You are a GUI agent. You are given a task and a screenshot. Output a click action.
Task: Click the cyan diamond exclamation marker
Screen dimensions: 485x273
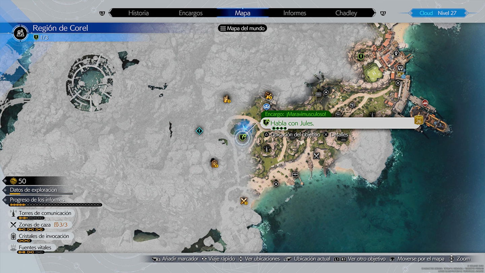(199, 131)
